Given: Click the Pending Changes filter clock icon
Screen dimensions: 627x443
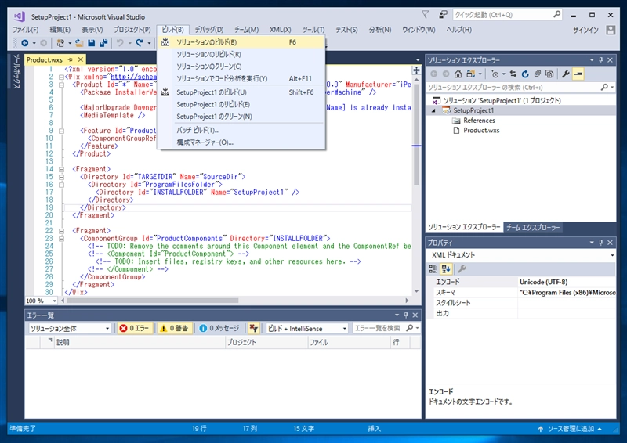Looking at the screenshot, I should coord(495,74).
